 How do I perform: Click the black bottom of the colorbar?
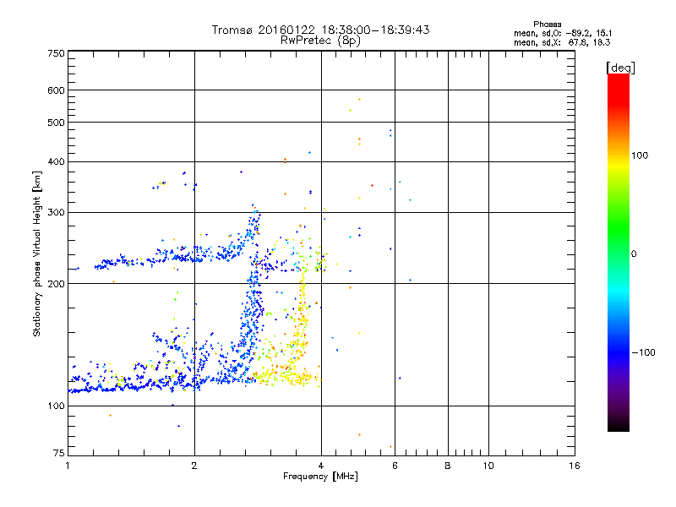click(619, 425)
